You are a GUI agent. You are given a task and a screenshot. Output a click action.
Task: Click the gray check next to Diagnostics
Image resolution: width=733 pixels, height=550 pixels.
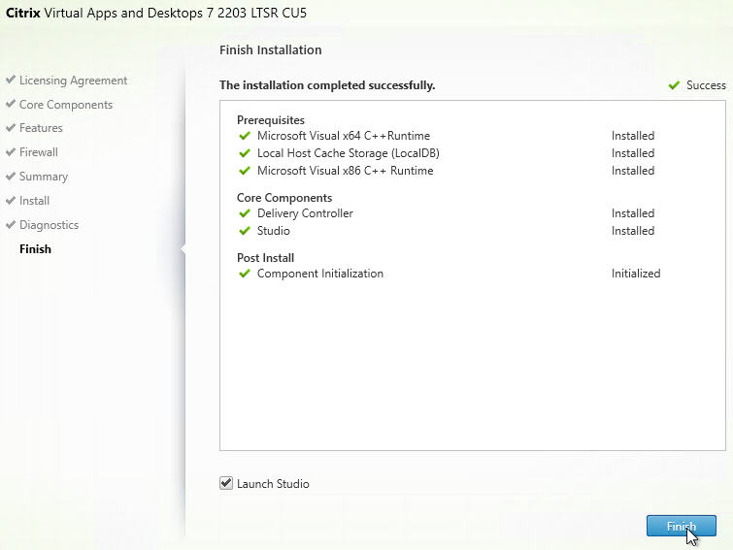tap(11, 225)
